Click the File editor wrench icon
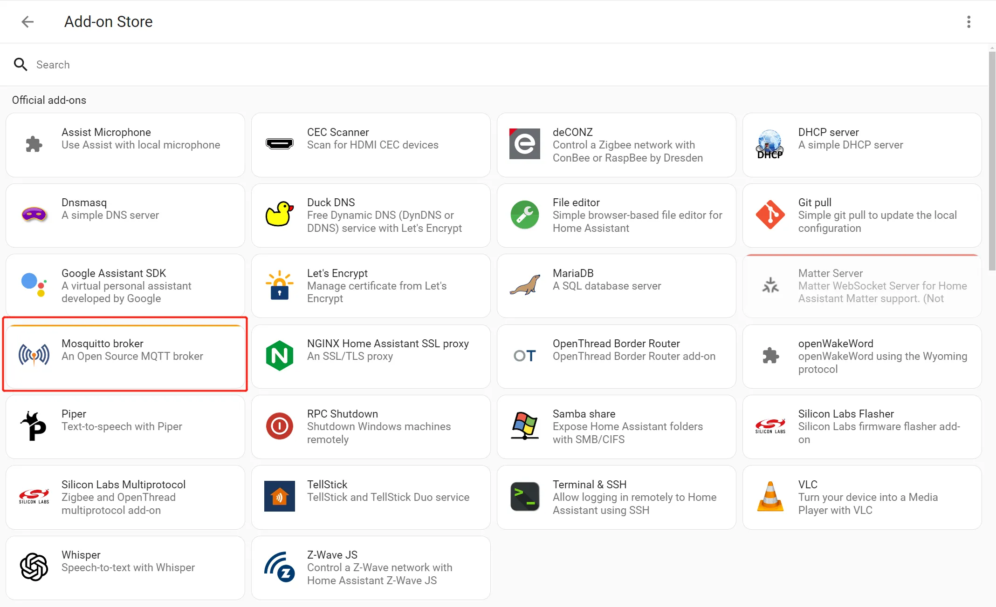Image resolution: width=996 pixels, height=607 pixels. (x=525, y=215)
